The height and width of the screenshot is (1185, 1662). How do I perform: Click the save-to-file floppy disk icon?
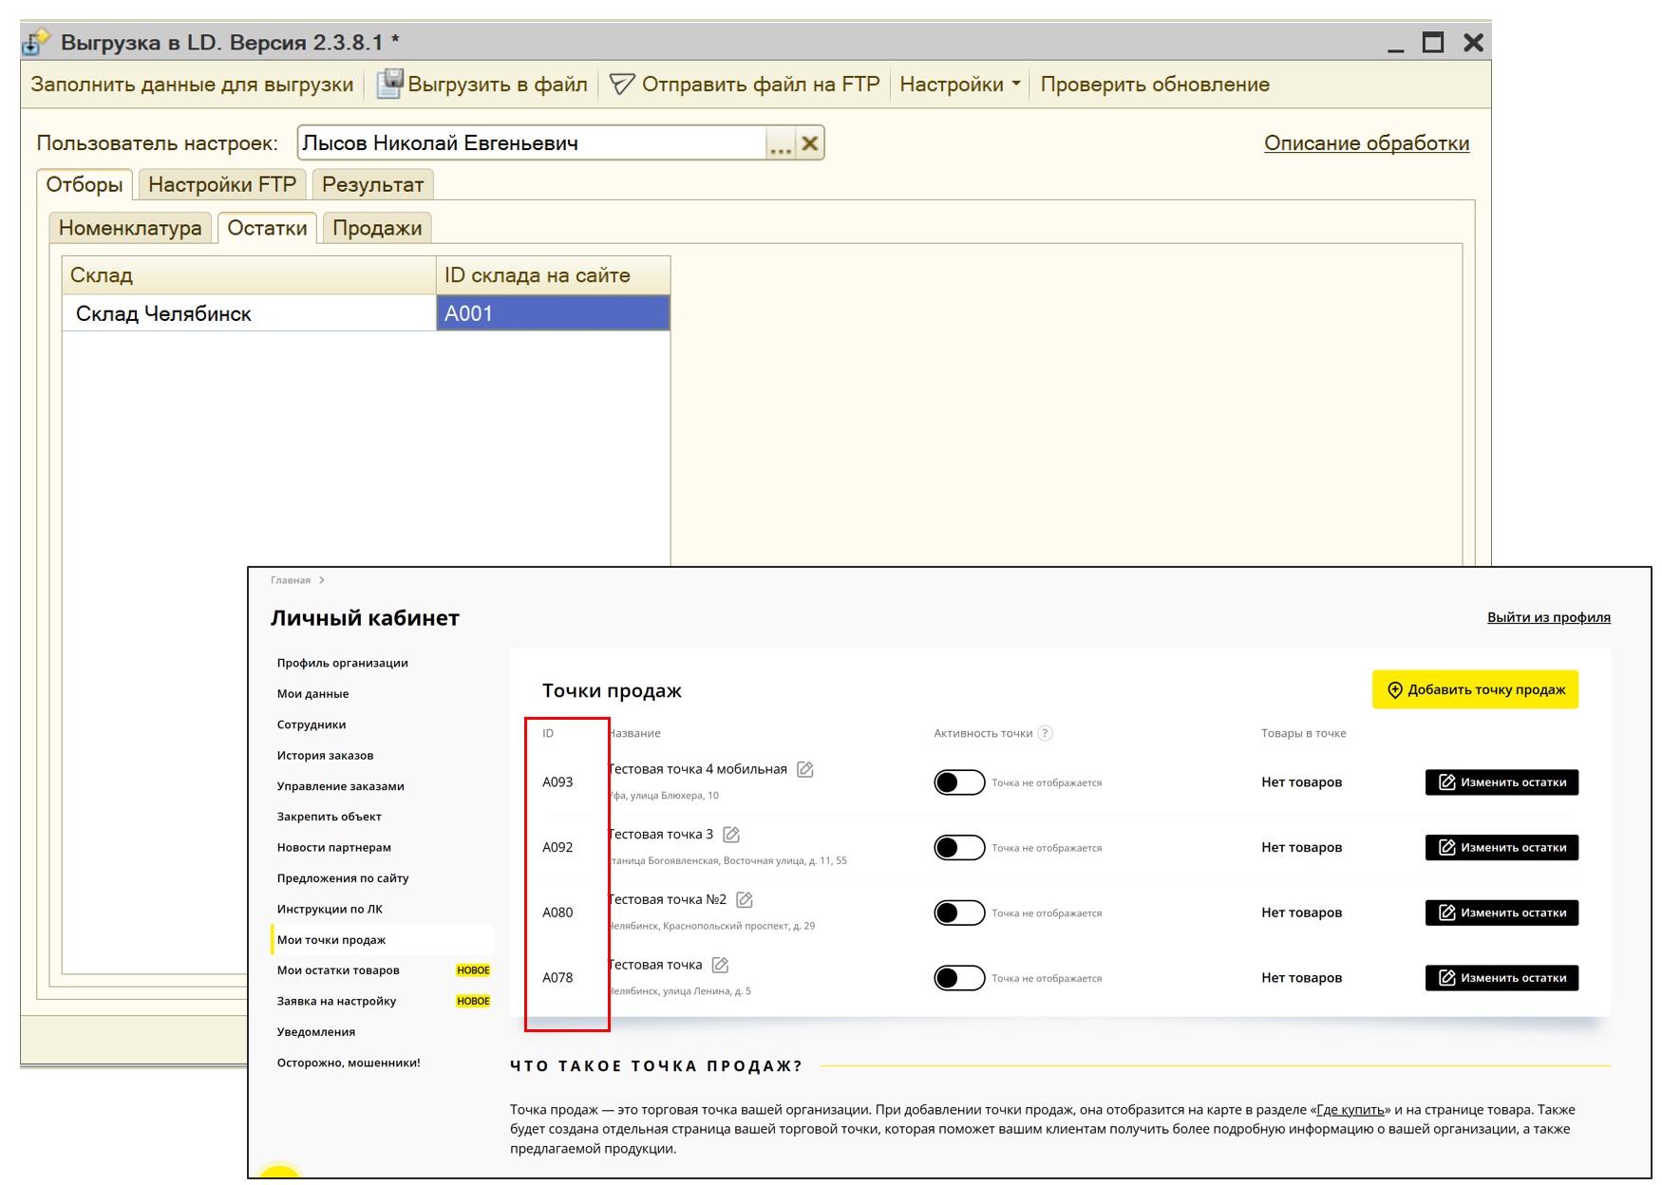pos(389,84)
